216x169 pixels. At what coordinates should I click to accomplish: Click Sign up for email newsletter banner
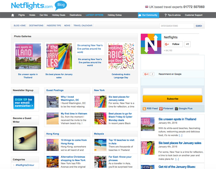click(x=24, y=102)
